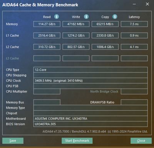The height and width of the screenshot is (148, 154).
Task: Click the greyed L3 Cache row label
Action: pyautogui.click(x=12, y=58)
